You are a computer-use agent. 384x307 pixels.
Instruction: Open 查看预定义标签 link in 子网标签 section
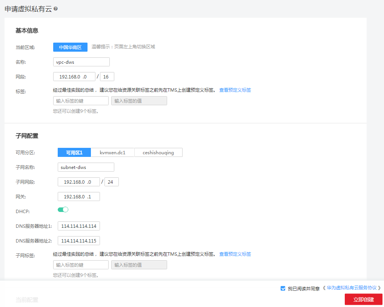[235, 254]
